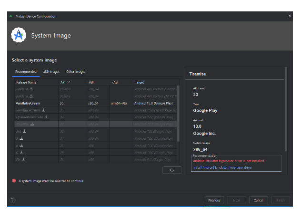Sort by the API column arrow
This screenshot has height=211, width=301.
(x=69, y=82)
